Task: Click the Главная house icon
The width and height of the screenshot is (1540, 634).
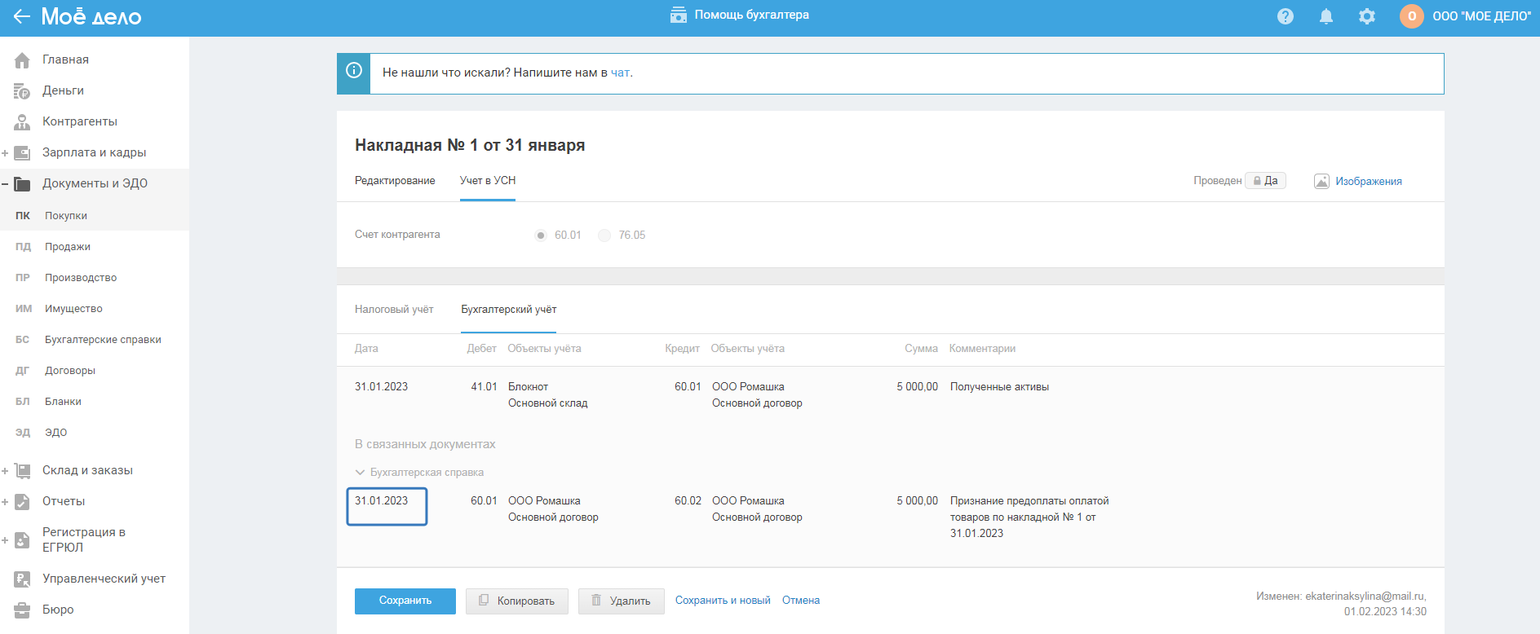Action: coord(22,59)
